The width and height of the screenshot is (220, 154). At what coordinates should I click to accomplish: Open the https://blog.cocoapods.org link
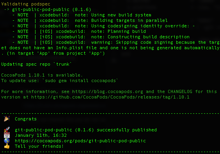coord(108,92)
